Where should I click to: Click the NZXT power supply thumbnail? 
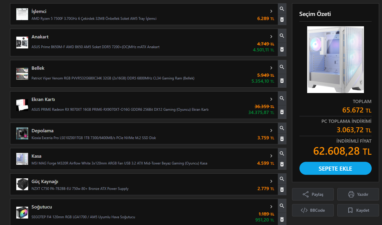[22, 184]
